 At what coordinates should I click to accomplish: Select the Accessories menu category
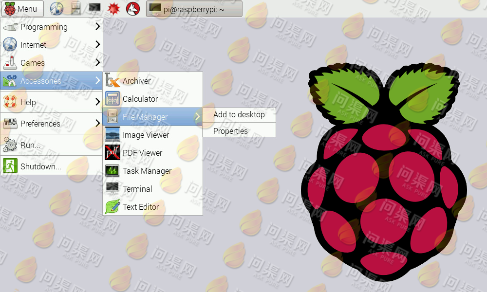[52, 81]
